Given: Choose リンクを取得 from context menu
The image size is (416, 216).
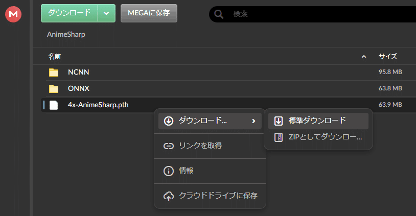Looking at the screenshot, I should pyautogui.click(x=210, y=146).
